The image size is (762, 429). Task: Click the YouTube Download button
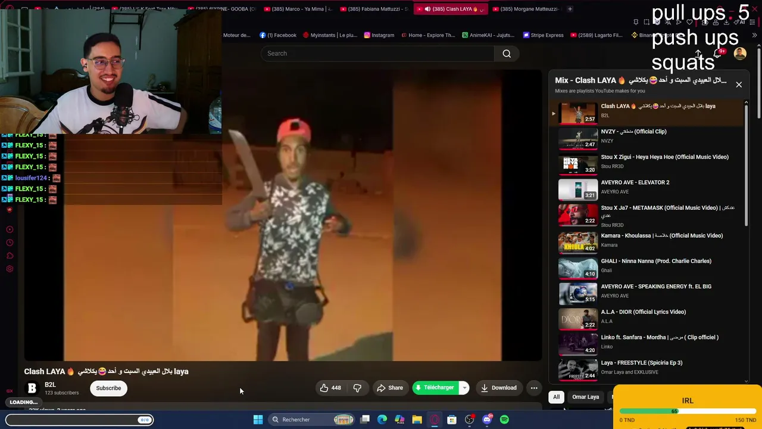[x=499, y=388]
